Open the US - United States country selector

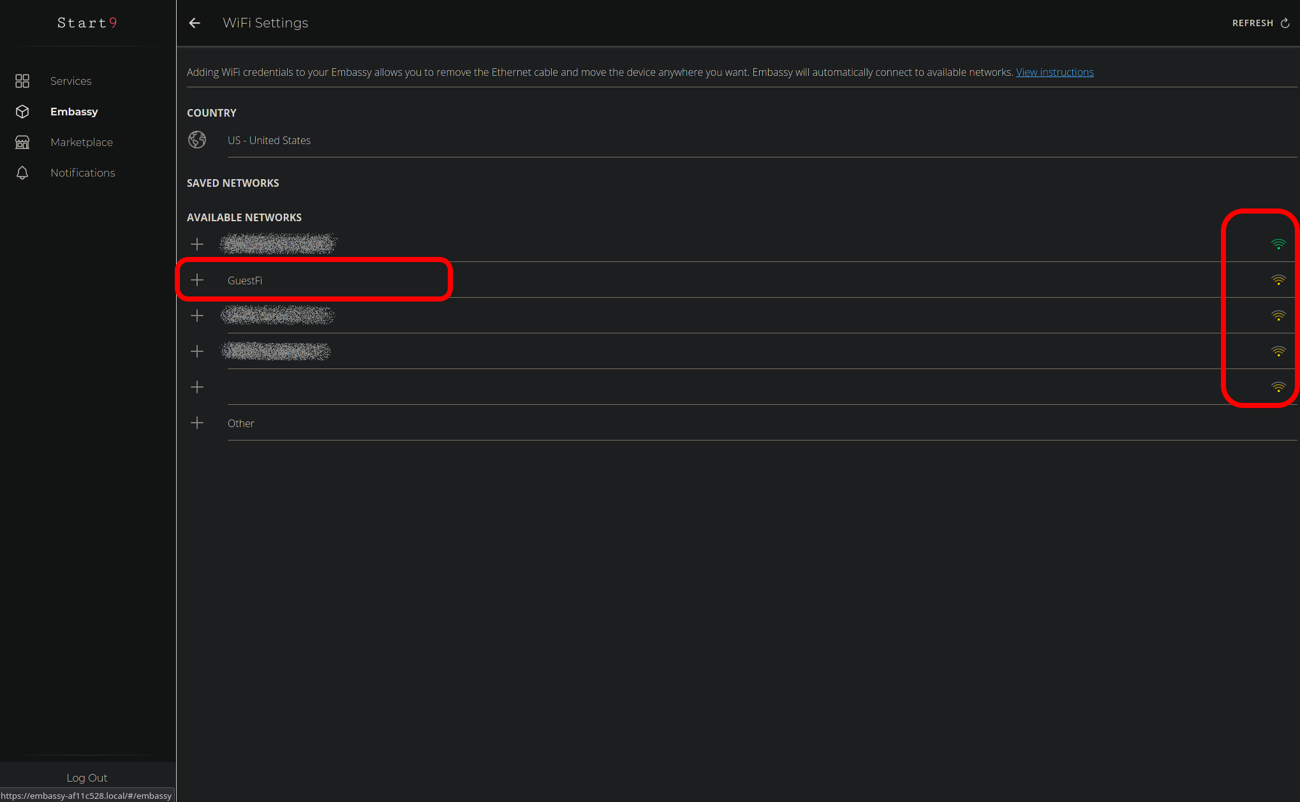(269, 140)
